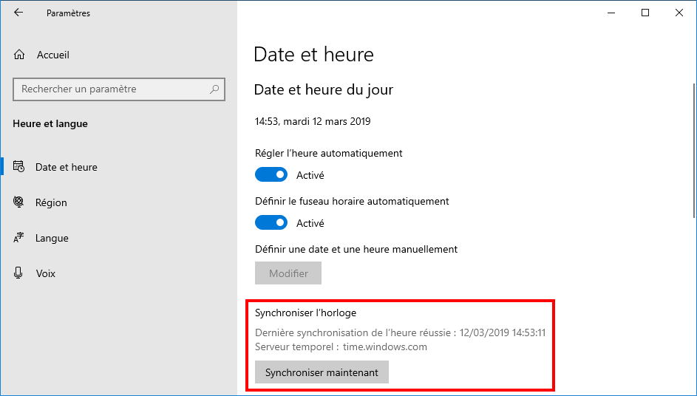Maximize the Paramètres window
Screen dimensions: 697x396
(x=645, y=13)
